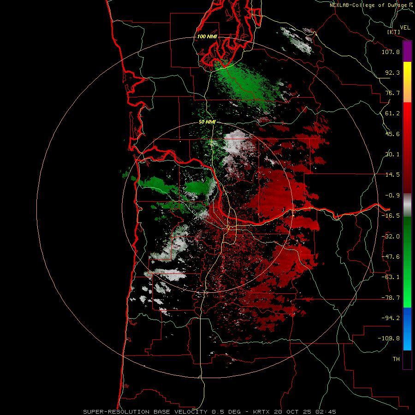Click the 50 NMI range ring label

207,122
